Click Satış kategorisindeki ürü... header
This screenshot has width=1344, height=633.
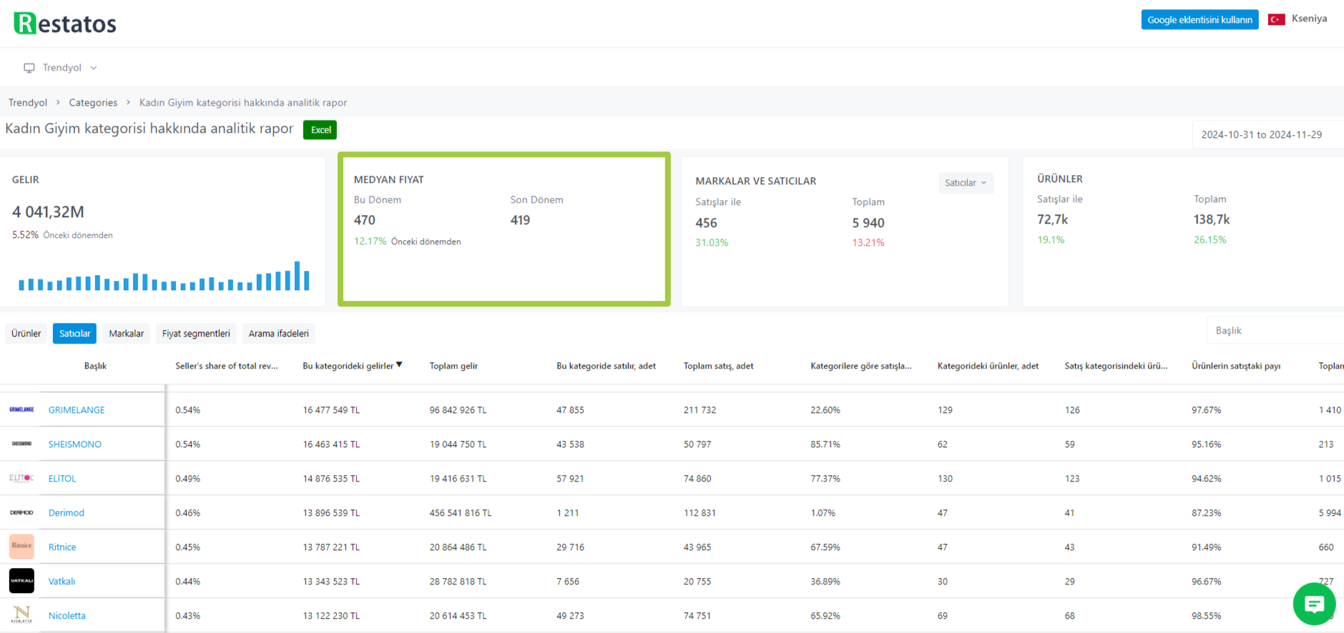(1116, 366)
